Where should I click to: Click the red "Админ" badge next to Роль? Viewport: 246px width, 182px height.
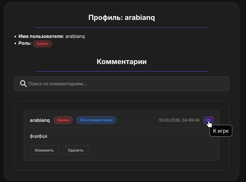pos(42,43)
